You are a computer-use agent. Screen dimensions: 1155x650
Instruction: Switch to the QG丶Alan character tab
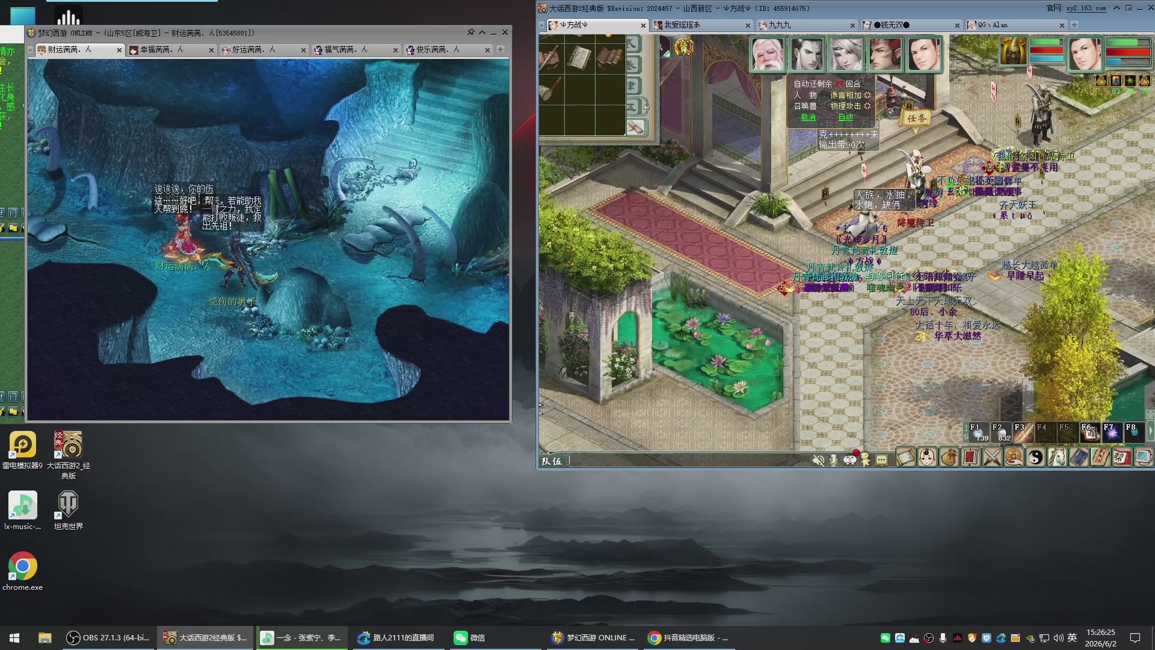pos(1015,25)
